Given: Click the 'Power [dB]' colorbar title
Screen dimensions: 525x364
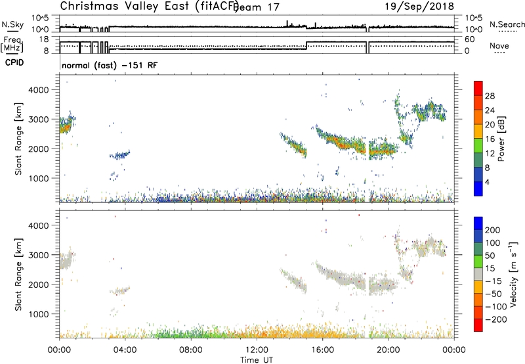Looking at the screenshot, I should 501,139.
